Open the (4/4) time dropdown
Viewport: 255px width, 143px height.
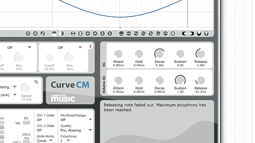pyautogui.click(x=15, y=95)
